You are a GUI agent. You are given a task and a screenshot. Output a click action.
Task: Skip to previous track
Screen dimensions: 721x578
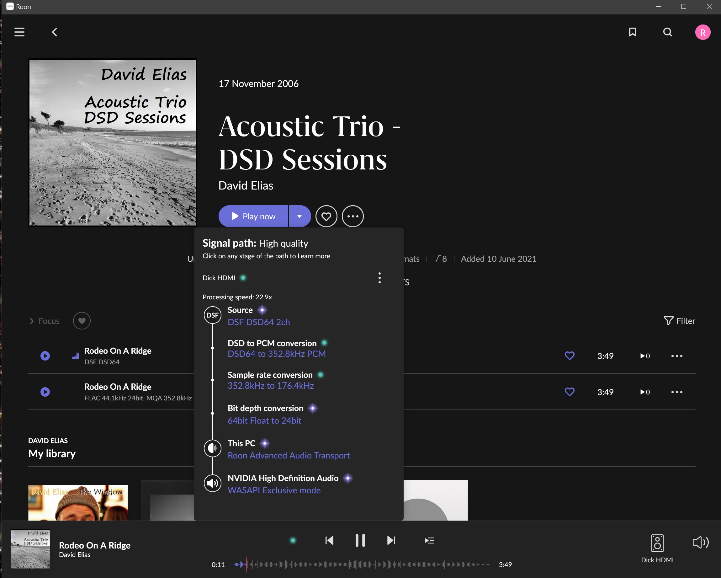(x=329, y=540)
